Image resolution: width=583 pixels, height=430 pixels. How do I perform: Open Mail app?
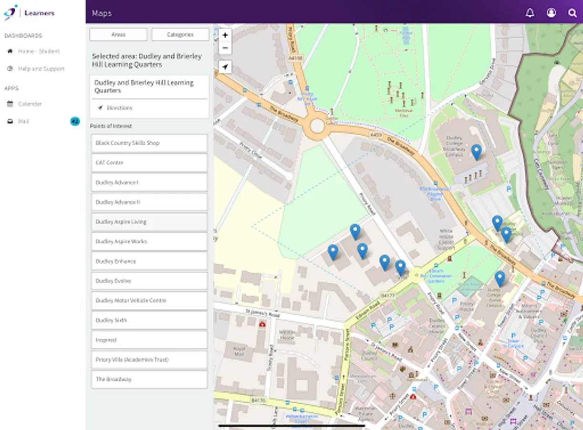click(x=23, y=121)
